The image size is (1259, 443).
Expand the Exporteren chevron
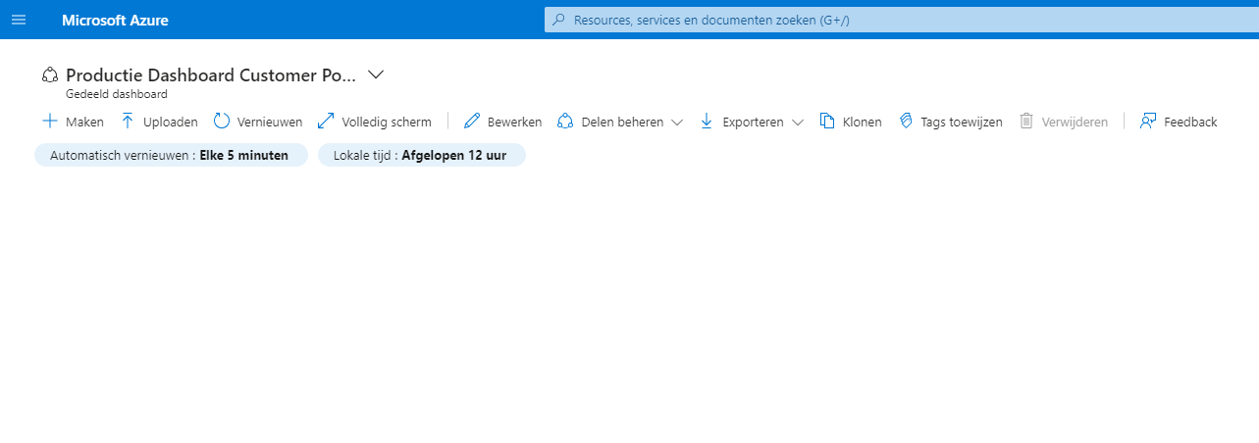[x=798, y=123]
